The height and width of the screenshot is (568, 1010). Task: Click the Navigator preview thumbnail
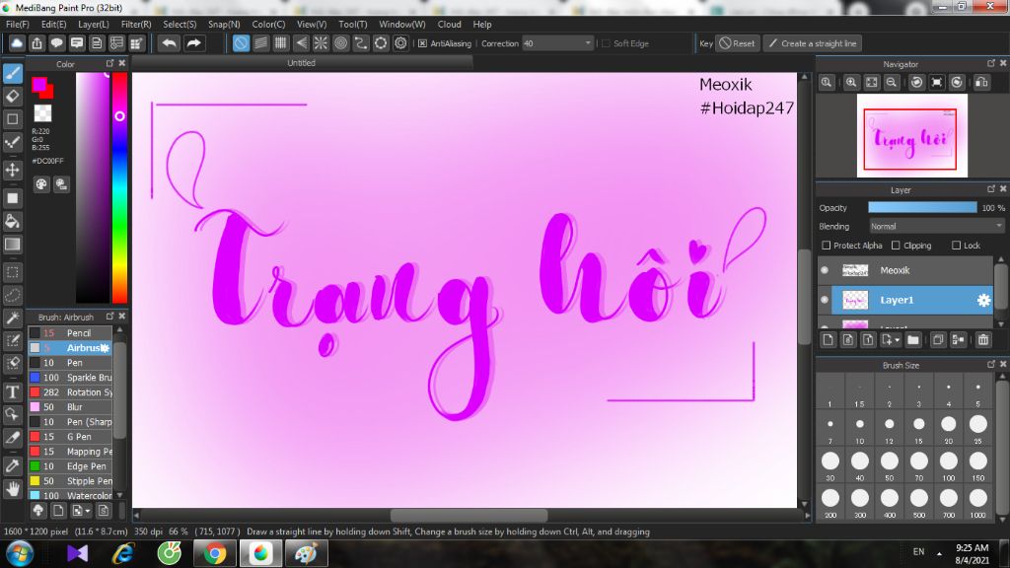(911, 136)
